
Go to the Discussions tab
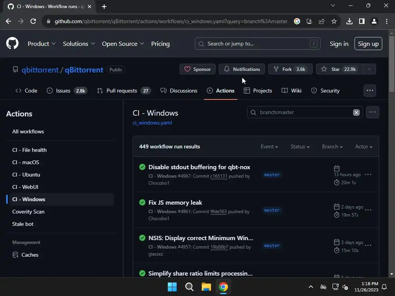tap(179, 91)
